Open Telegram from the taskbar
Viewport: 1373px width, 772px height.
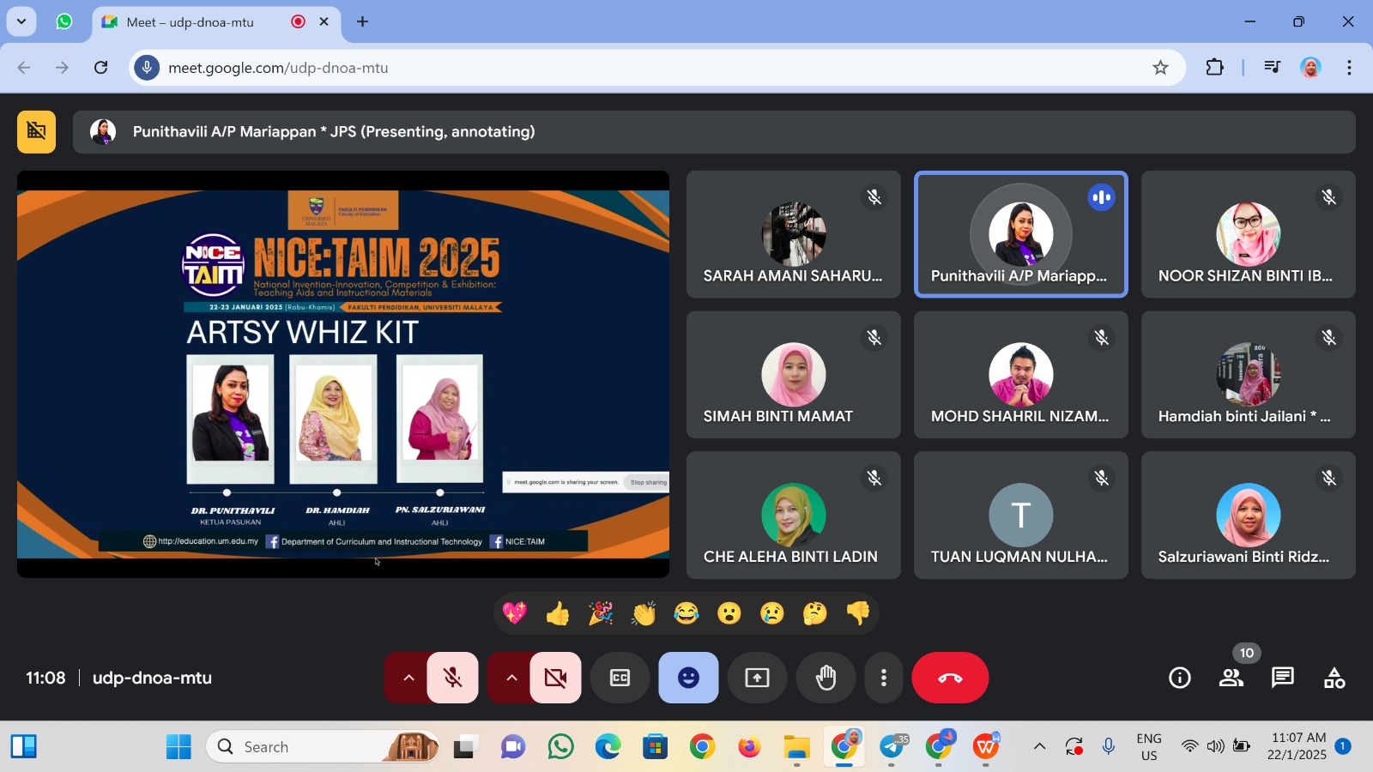[892, 747]
